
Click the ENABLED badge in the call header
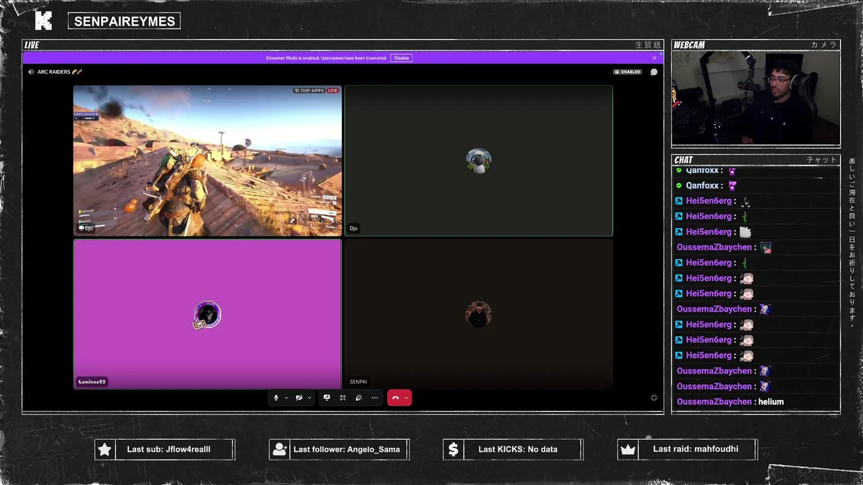628,72
